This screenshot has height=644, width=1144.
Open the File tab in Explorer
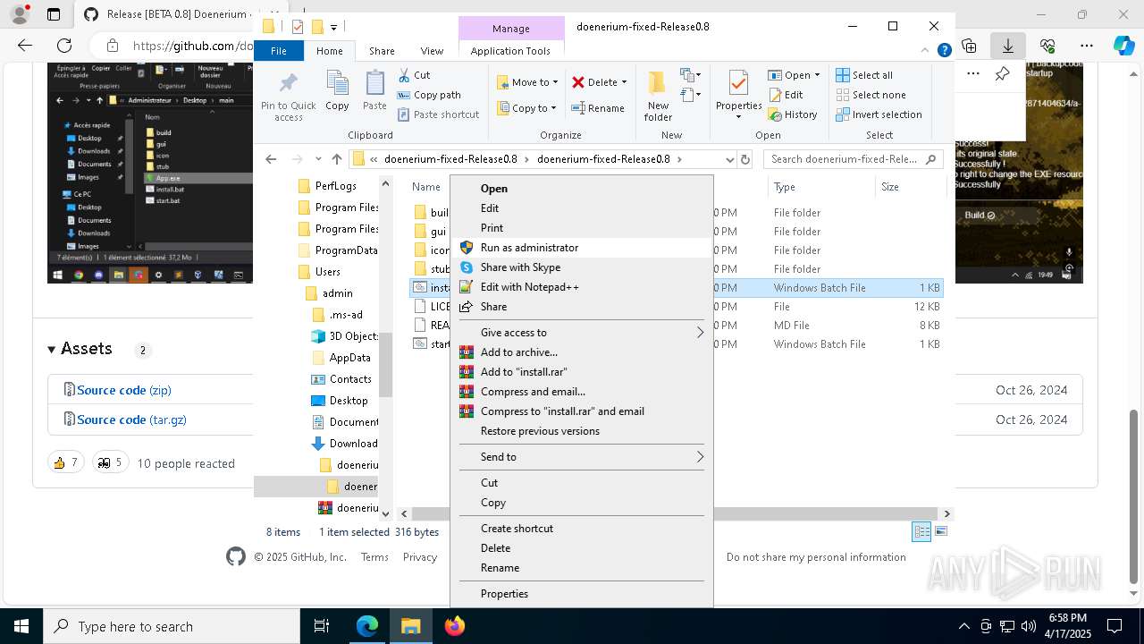coord(279,51)
